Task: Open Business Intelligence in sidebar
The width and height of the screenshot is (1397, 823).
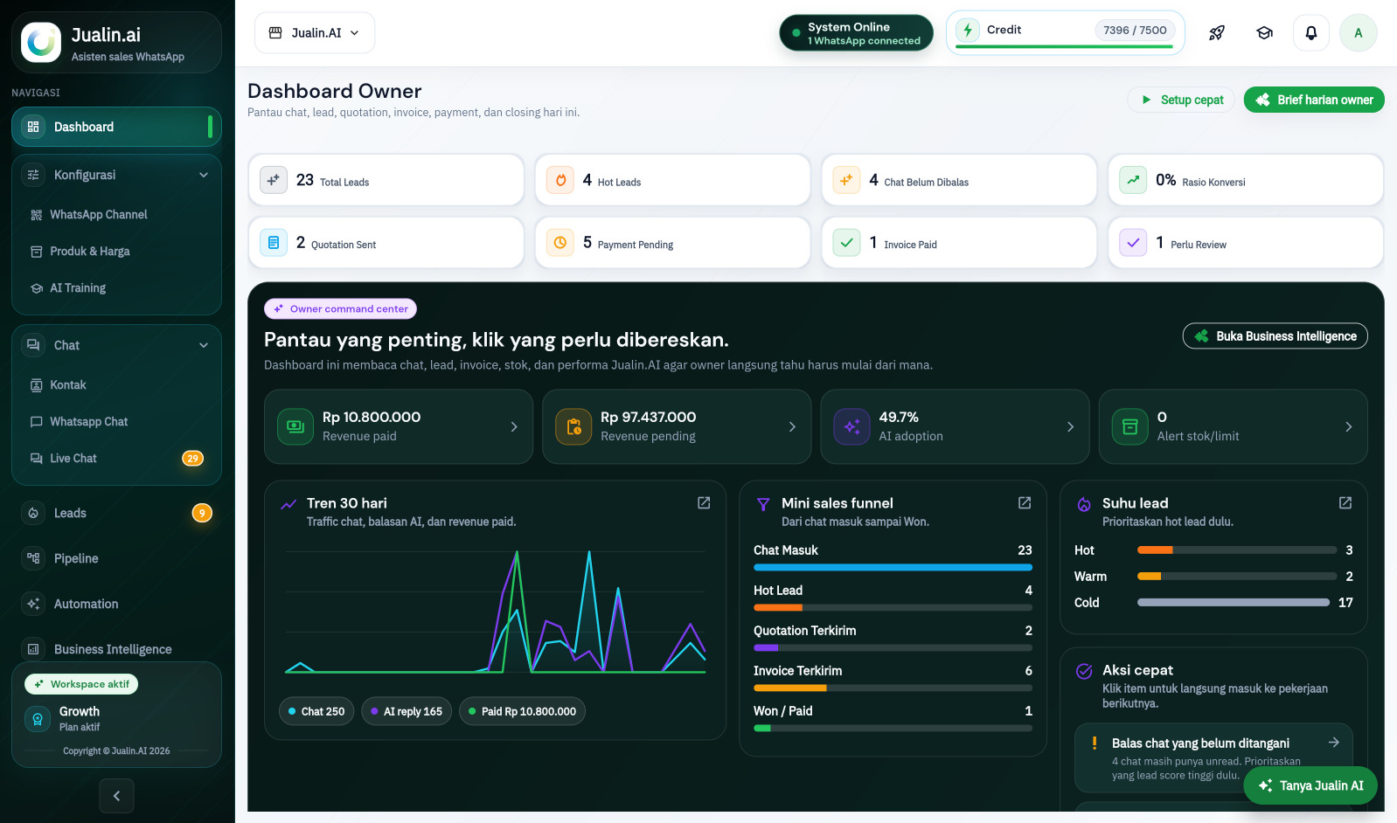Action: (116, 649)
